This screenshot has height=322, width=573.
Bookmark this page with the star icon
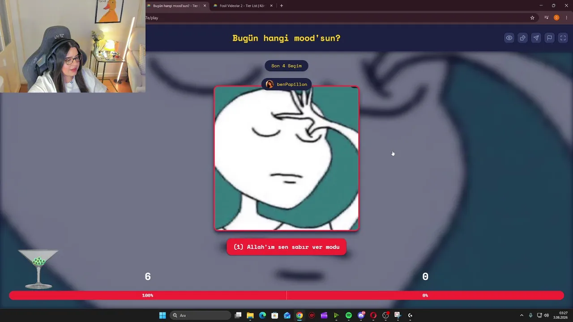click(x=532, y=18)
